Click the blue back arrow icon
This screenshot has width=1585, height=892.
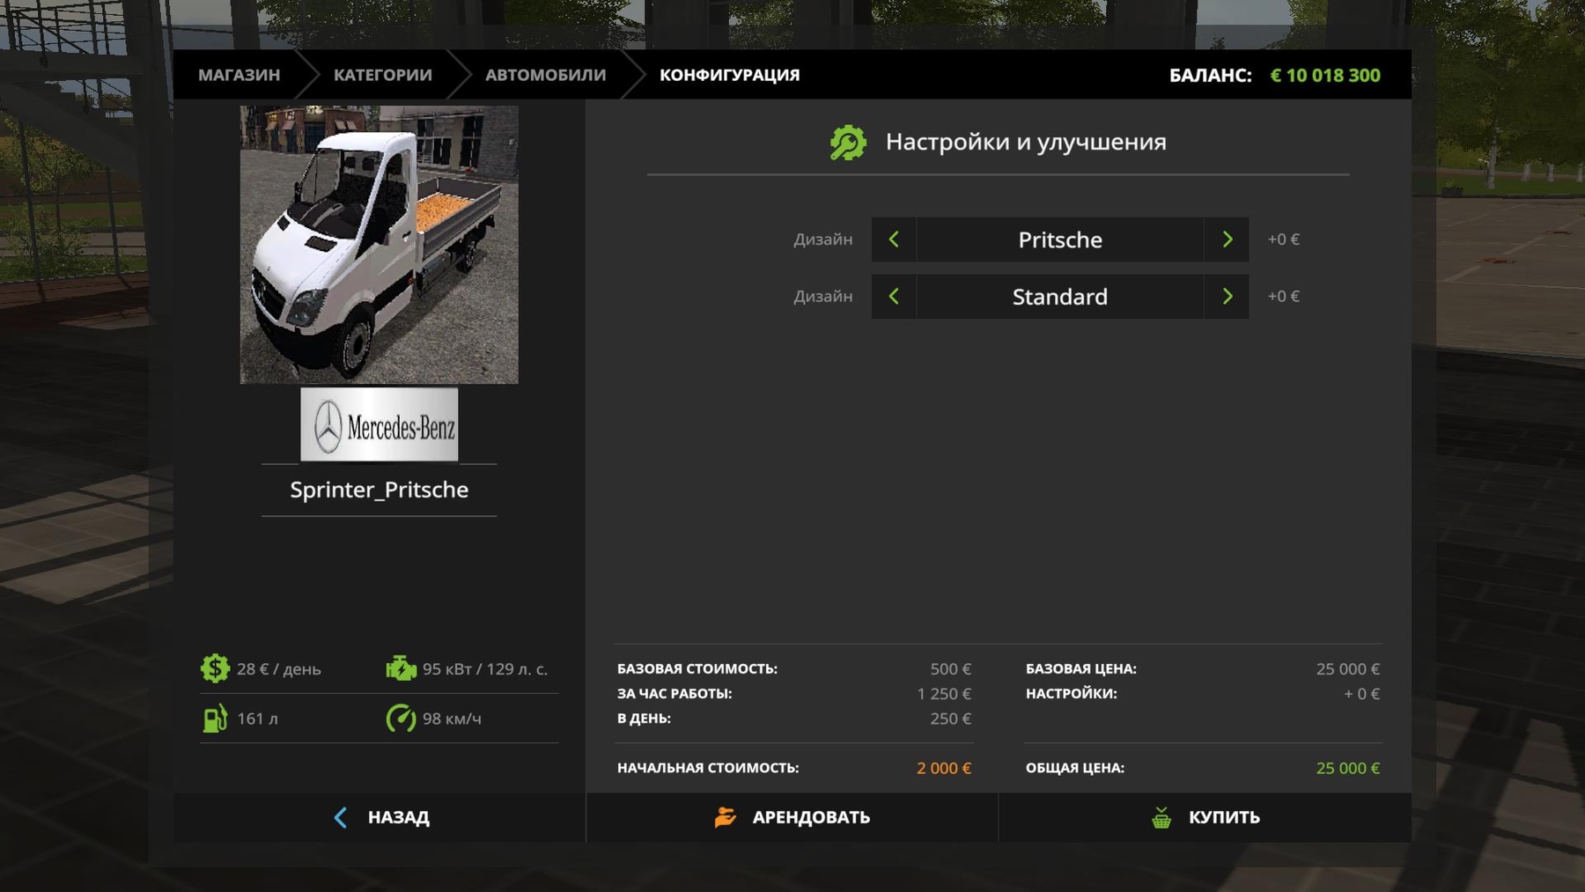tap(341, 817)
